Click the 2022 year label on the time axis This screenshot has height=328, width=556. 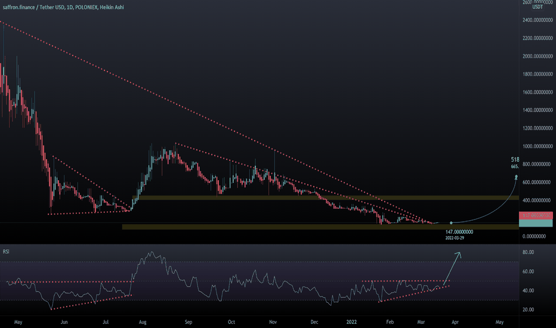coord(351,322)
